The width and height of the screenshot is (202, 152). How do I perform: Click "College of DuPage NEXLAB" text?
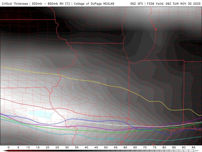coord(94,4)
